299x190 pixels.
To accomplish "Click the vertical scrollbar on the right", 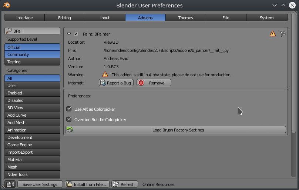I will 293,73.
